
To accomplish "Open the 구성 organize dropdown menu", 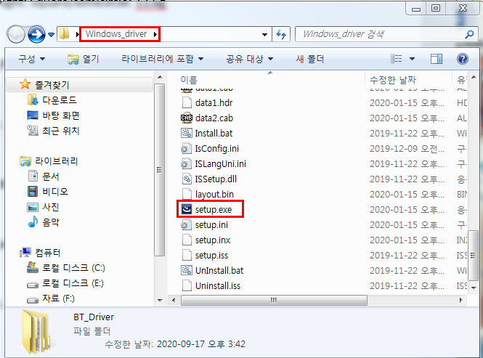I will tap(31, 59).
